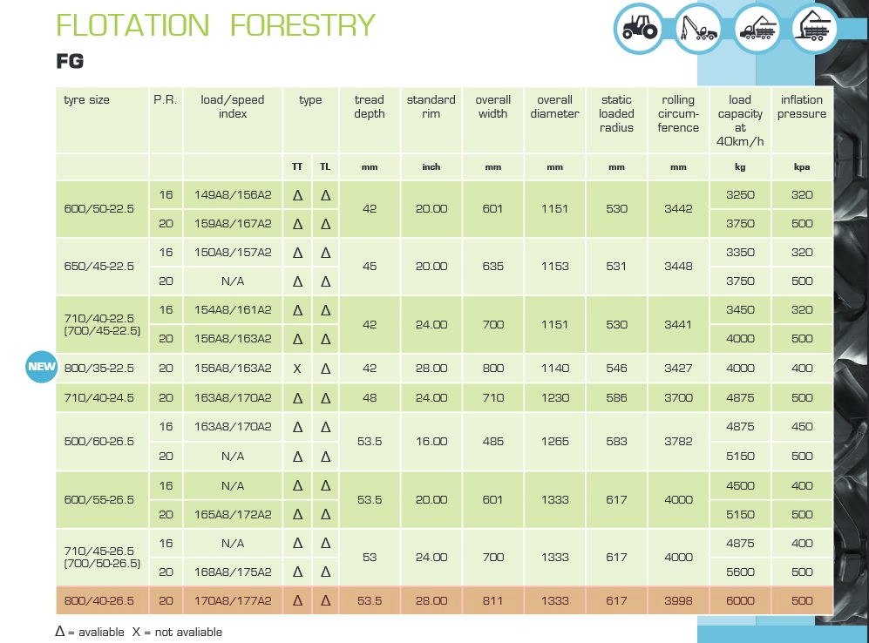The width and height of the screenshot is (869, 643).
Task: Click the TT triangle in the 710/40-24.5 row
Action: click(297, 398)
